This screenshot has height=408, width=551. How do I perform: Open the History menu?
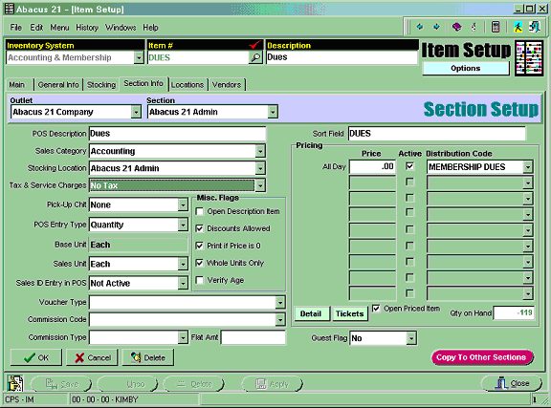click(x=87, y=28)
